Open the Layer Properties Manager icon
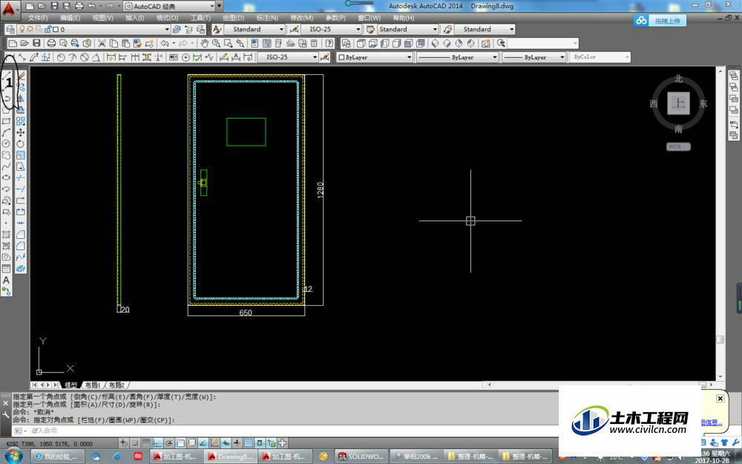The height and width of the screenshot is (464, 742). tap(10, 30)
